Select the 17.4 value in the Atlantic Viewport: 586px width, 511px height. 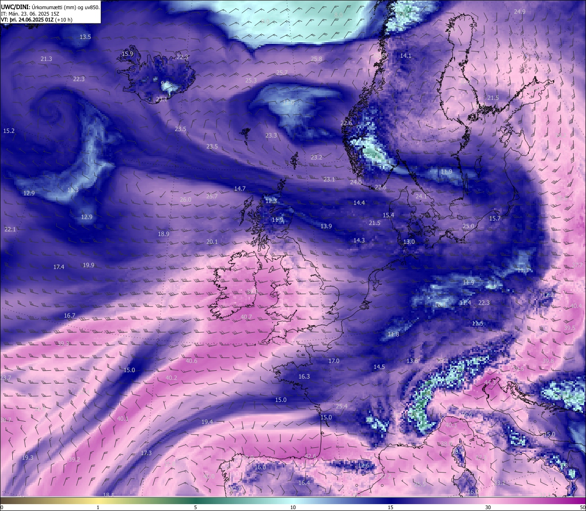click(x=59, y=267)
